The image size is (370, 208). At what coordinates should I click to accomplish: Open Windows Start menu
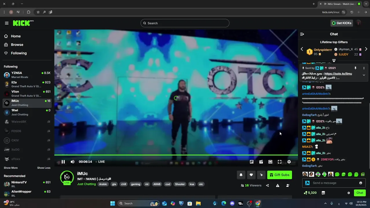(x=112, y=203)
